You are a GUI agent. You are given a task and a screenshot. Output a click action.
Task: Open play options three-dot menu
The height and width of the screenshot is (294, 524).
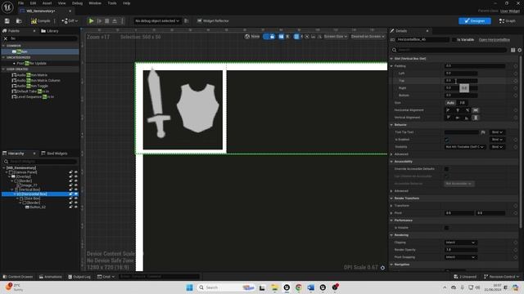(x=122, y=20)
